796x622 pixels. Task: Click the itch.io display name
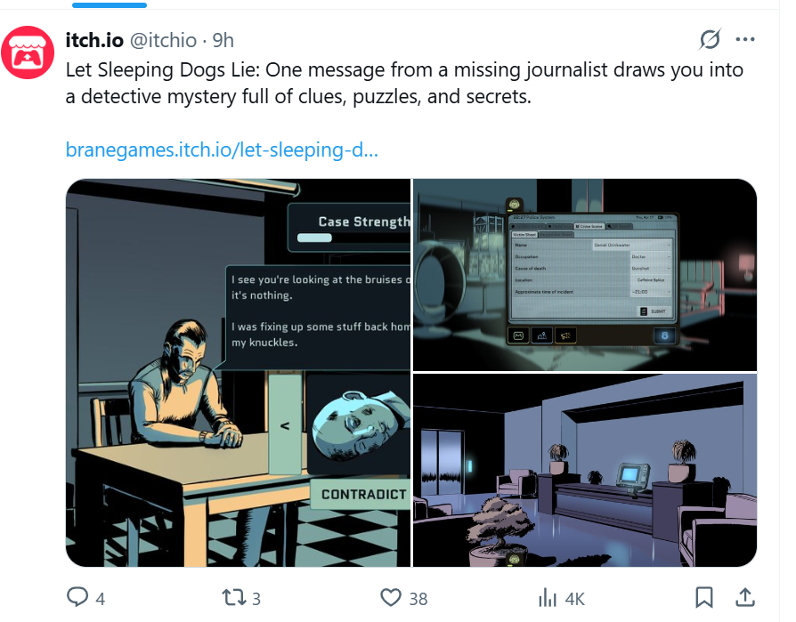(94, 40)
